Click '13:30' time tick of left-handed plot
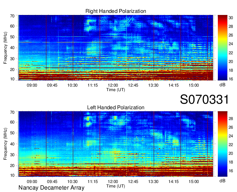Image resolution: width=237 pixels, height=192 pixels. click(153, 182)
